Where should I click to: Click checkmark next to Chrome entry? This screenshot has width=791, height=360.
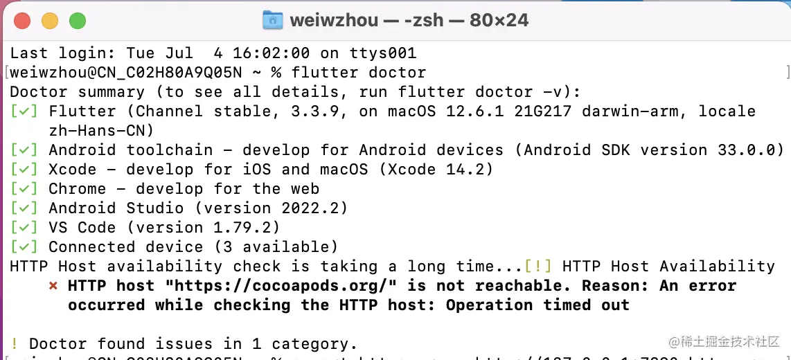tap(24, 189)
